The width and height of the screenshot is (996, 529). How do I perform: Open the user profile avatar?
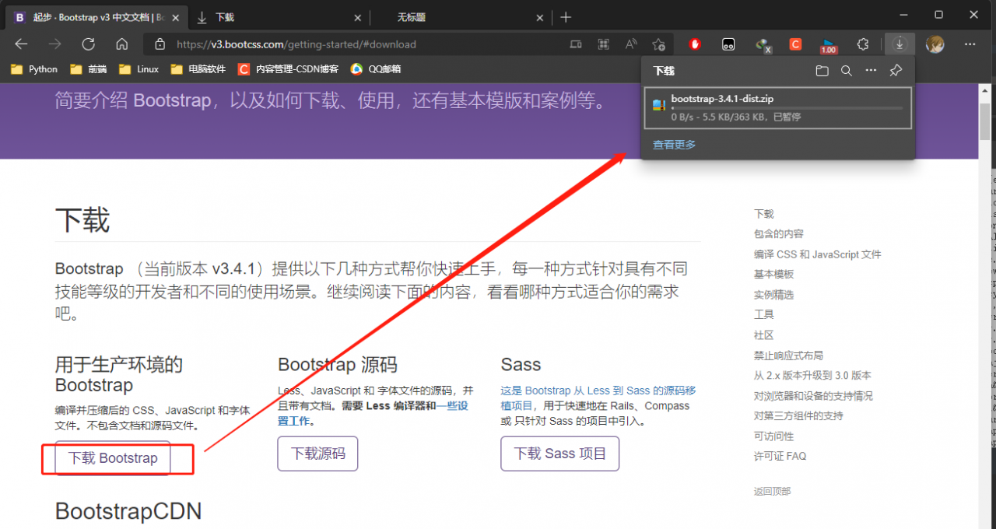(x=935, y=44)
